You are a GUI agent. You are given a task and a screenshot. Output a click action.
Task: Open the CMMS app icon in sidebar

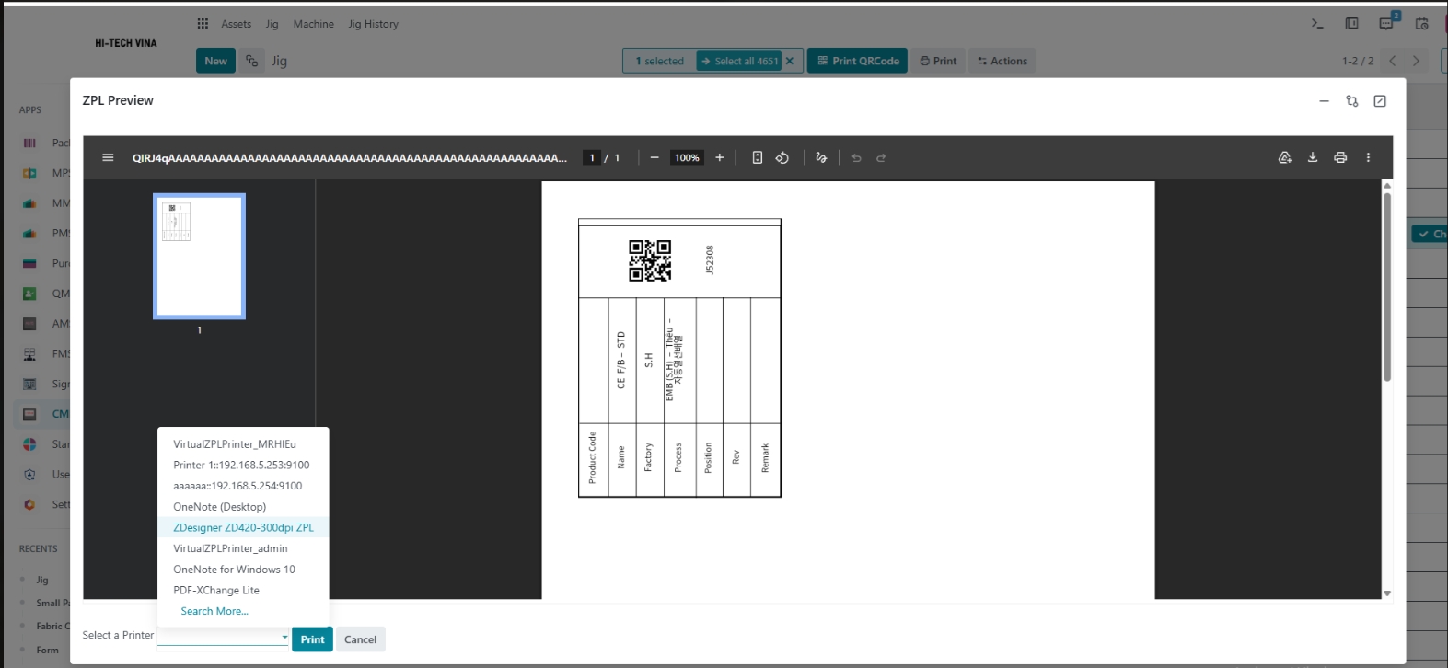coord(29,414)
